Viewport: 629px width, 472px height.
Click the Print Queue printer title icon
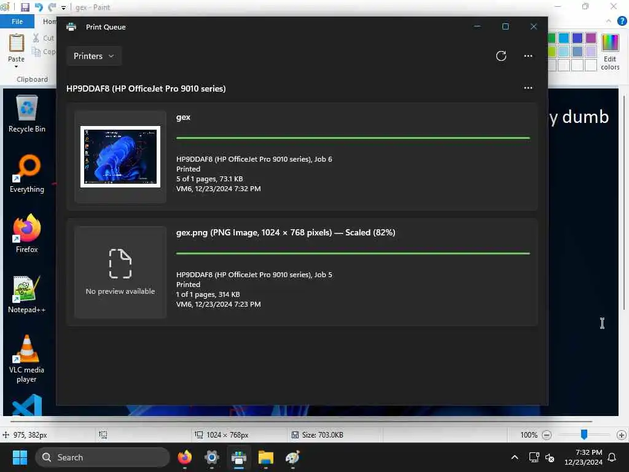(x=71, y=27)
